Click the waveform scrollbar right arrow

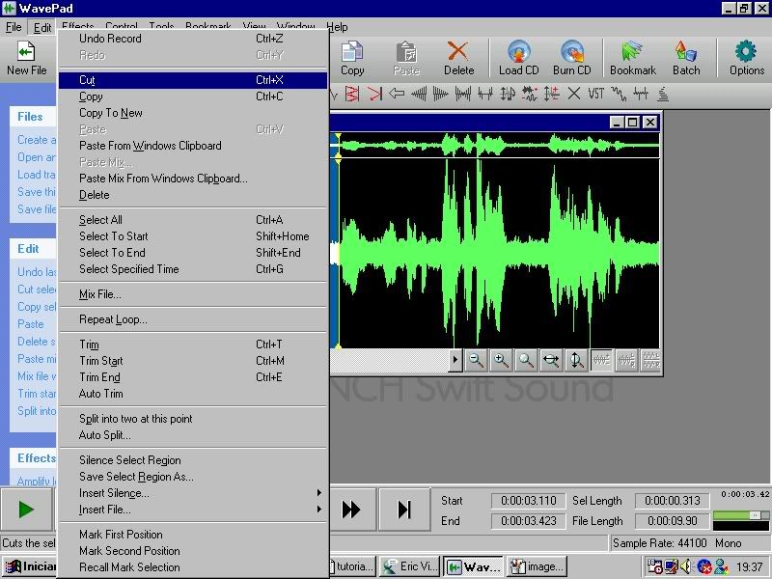[455, 361]
